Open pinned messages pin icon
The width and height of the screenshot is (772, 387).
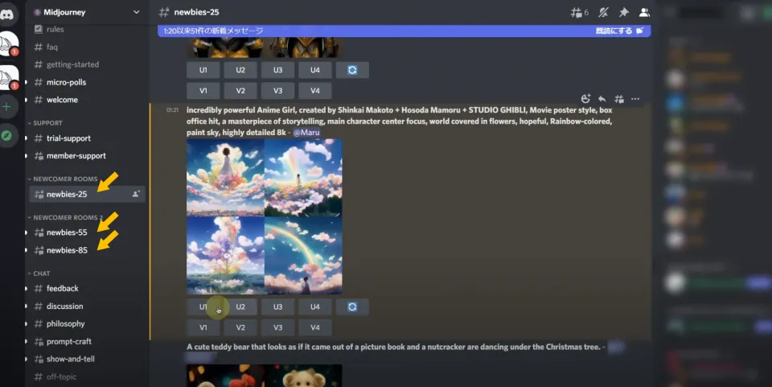click(x=624, y=12)
